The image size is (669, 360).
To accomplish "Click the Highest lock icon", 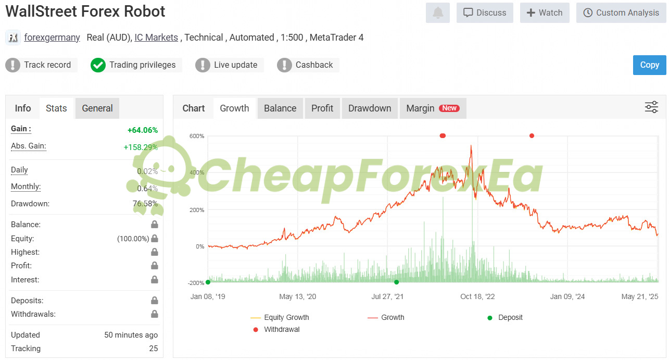I will click(x=155, y=252).
